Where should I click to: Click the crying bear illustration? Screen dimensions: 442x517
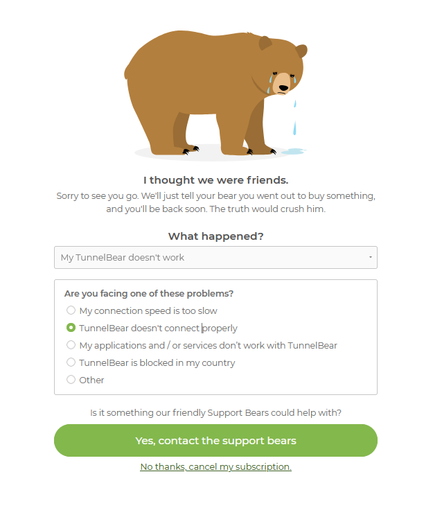pyautogui.click(x=216, y=94)
